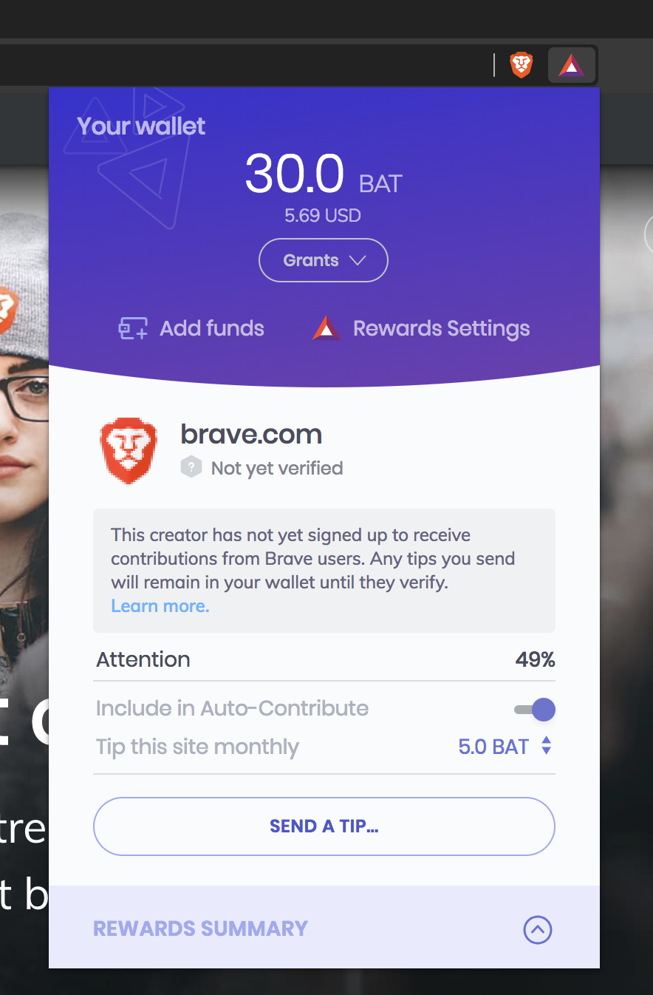Click the Attention 49% row
The image size is (653, 995).
(x=324, y=659)
